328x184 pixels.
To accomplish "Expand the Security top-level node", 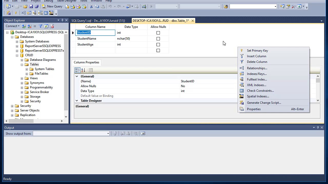I will tap(12, 106).
